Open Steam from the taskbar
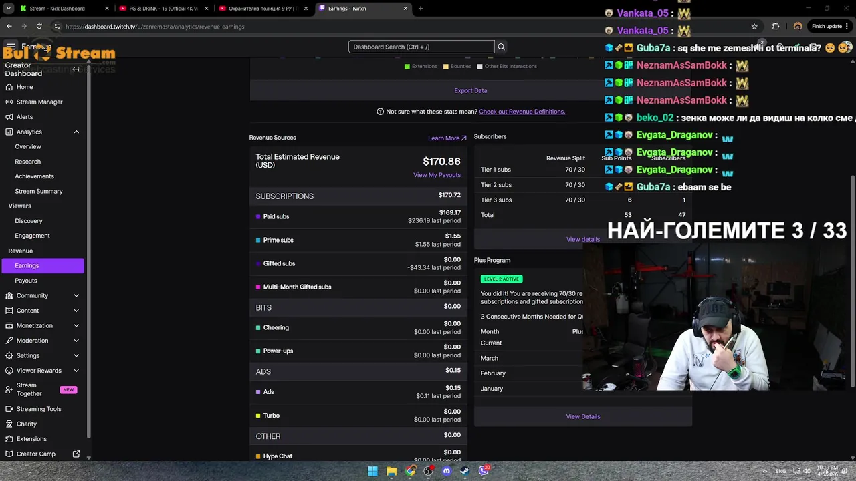 465,471
